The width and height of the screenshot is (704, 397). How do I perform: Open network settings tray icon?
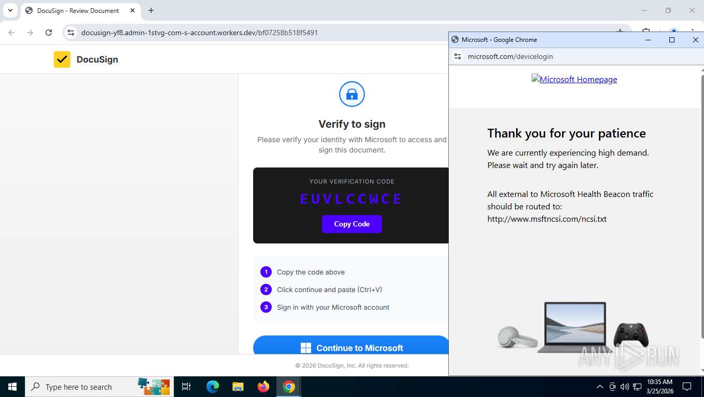(x=637, y=387)
